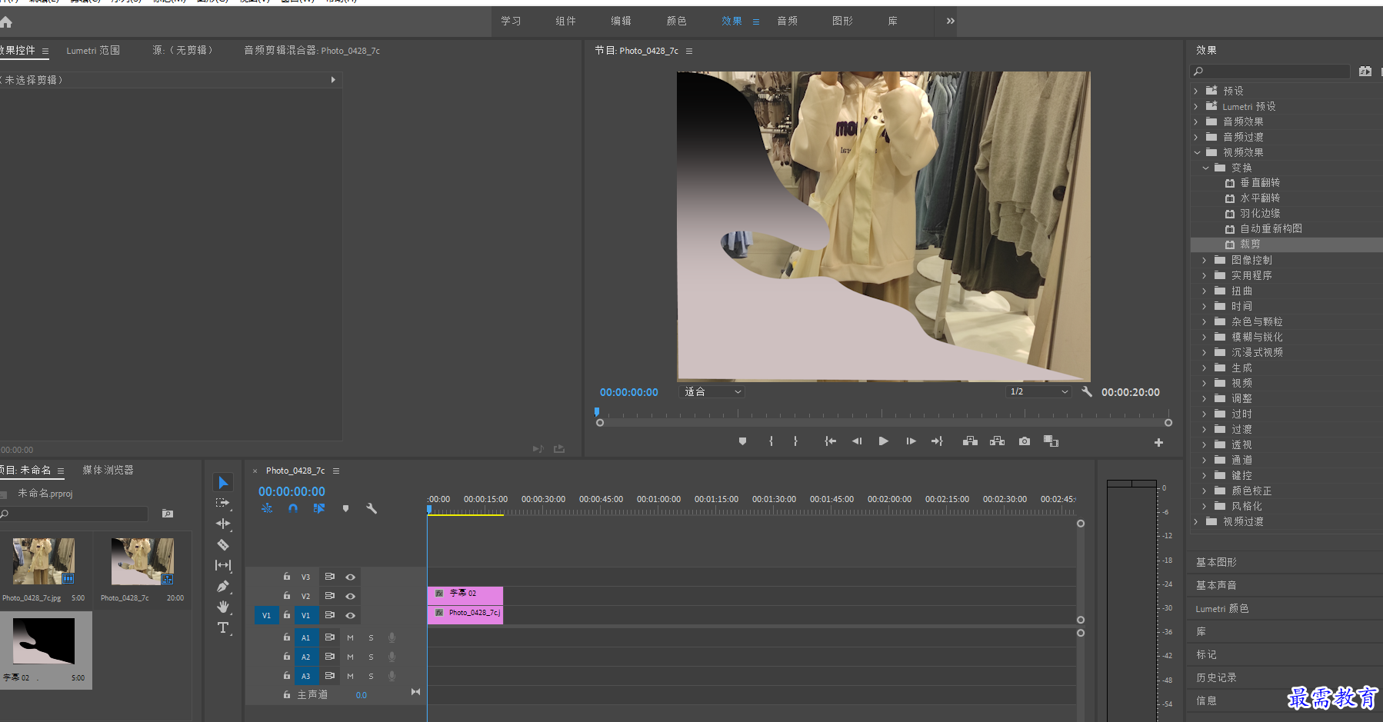Toggle V3 track visibility eye
Image resolution: width=1383 pixels, height=722 pixels.
coord(351,577)
